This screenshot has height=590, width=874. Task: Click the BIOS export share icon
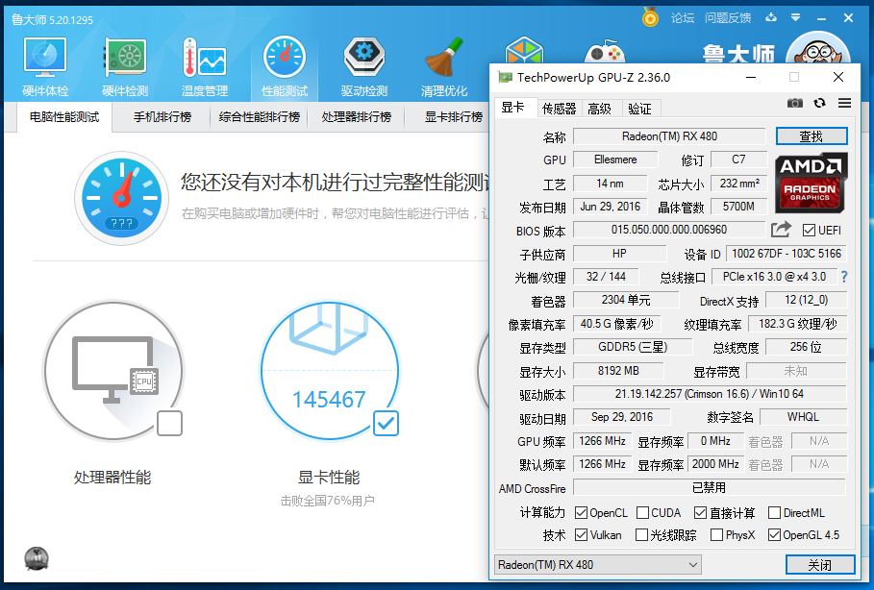click(781, 229)
